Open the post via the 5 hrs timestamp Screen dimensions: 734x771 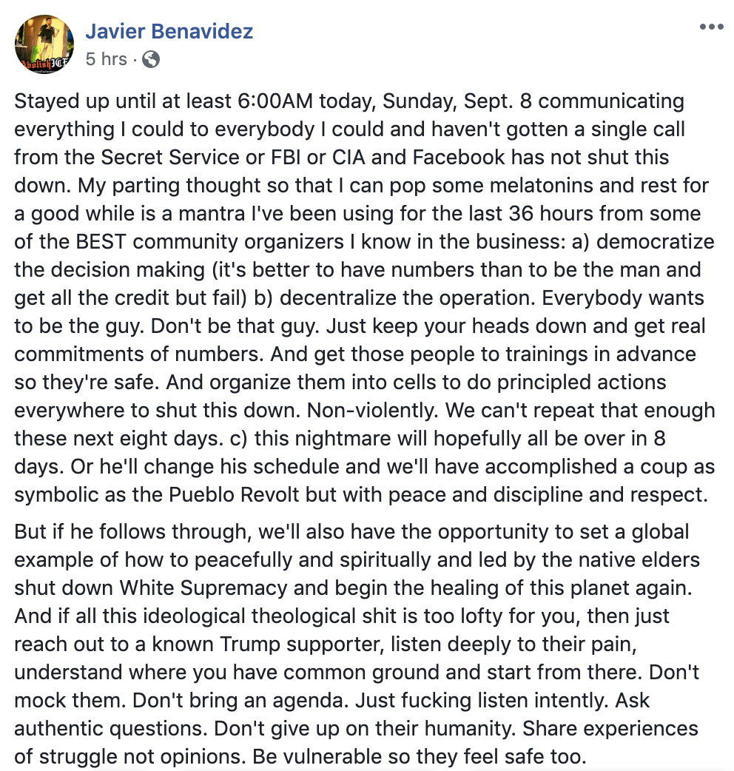(x=107, y=59)
